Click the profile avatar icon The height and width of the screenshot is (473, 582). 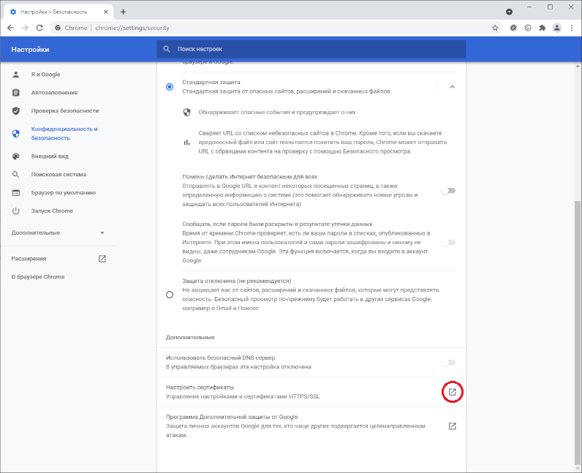point(557,28)
